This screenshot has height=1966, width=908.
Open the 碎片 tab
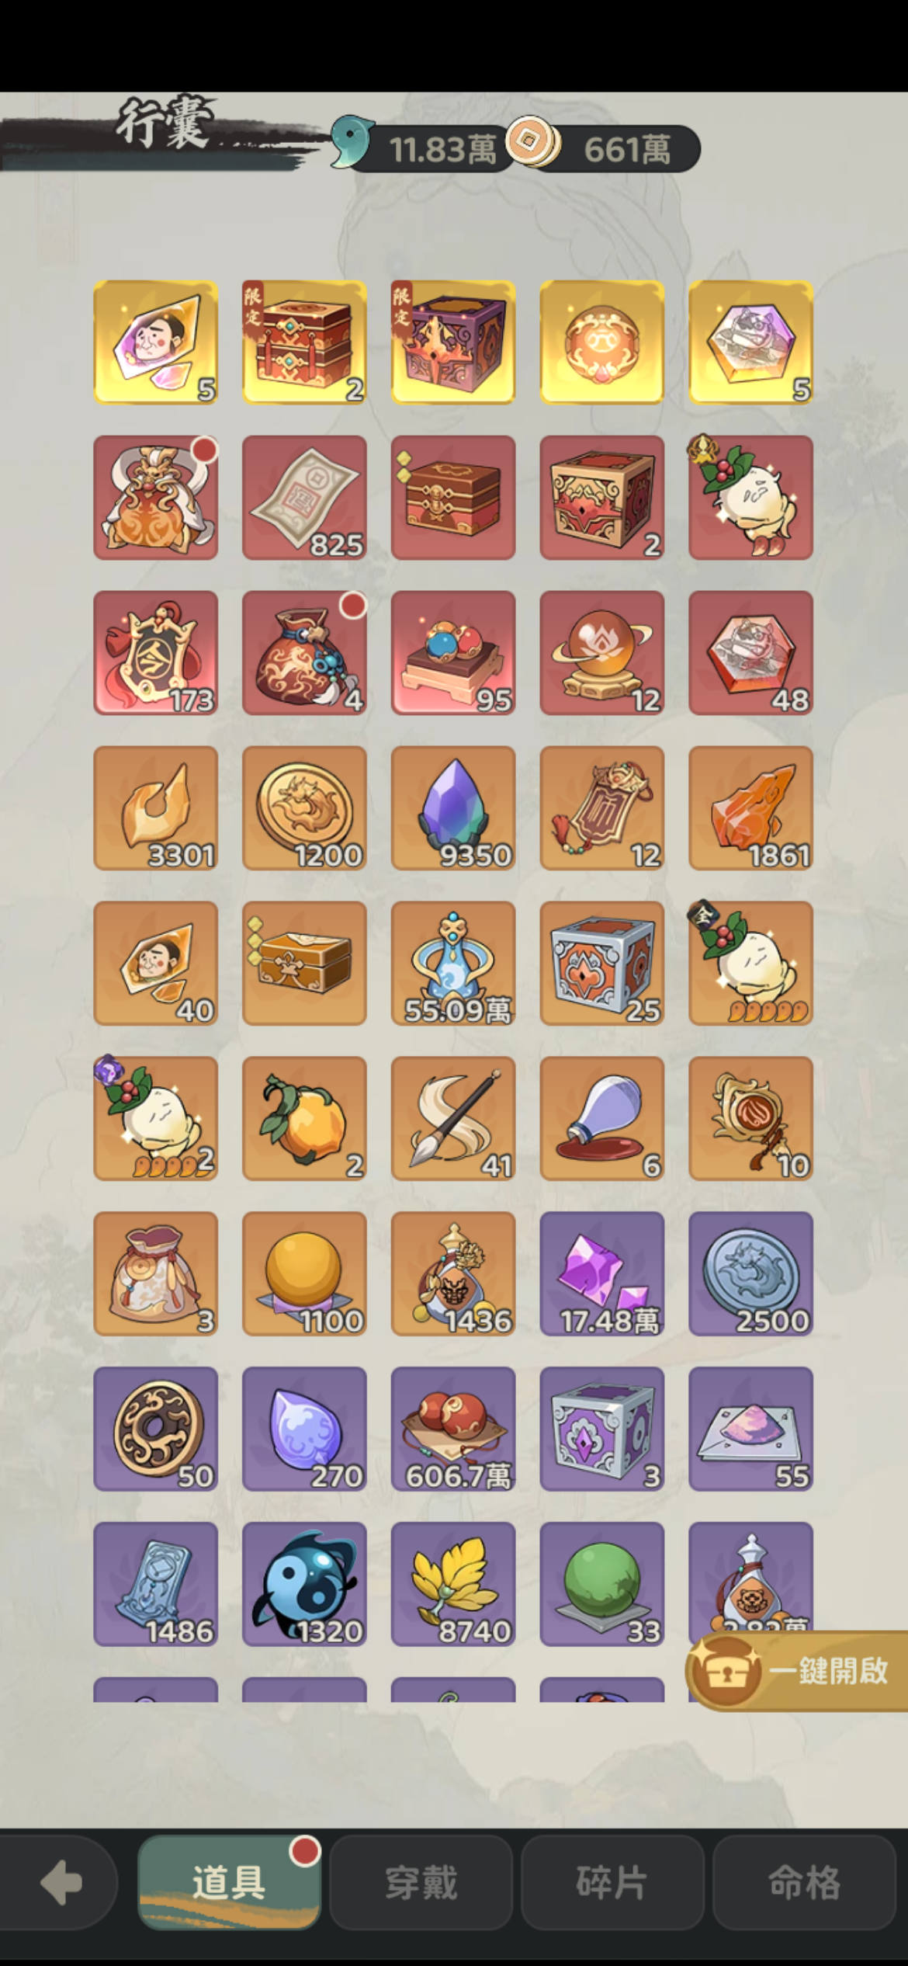pyautogui.click(x=612, y=1883)
